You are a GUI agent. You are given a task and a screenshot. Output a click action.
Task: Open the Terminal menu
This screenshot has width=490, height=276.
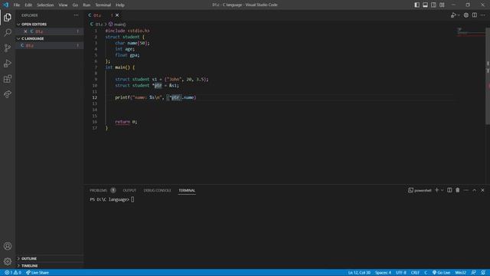coord(103,5)
